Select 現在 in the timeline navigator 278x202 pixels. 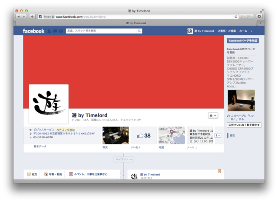coord(232,136)
